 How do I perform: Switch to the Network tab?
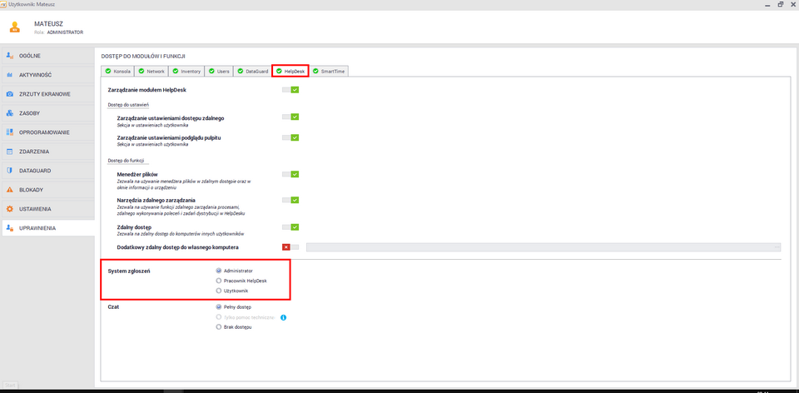click(x=151, y=72)
